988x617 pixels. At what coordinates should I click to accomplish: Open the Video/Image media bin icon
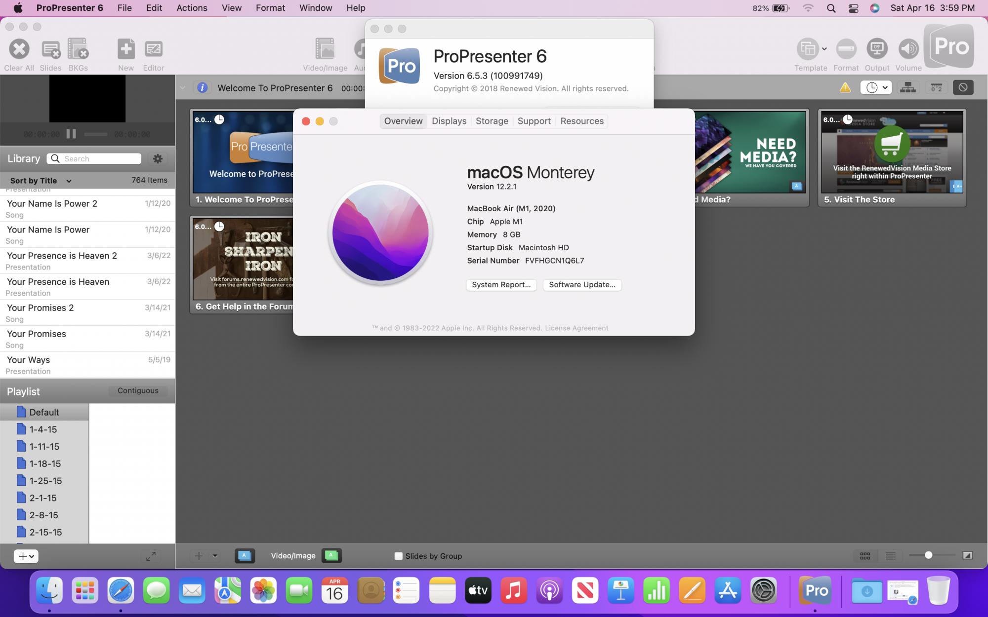point(325,49)
